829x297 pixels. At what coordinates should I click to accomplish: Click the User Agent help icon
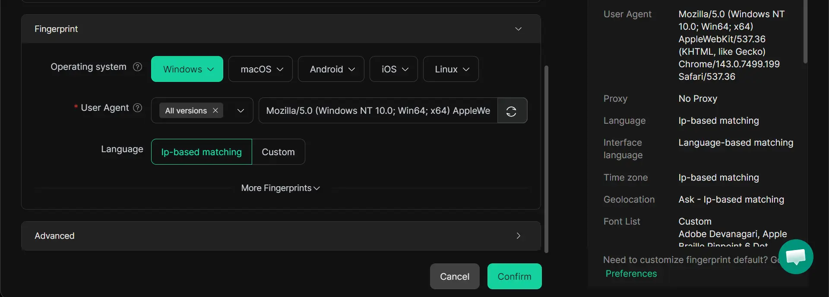coord(137,108)
